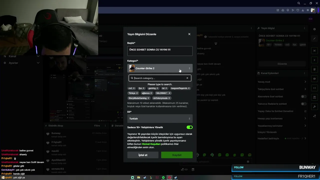The height and width of the screenshot is (180, 320).
Task: Click the pencil edit icon in right sidebar
Action: [314, 39]
